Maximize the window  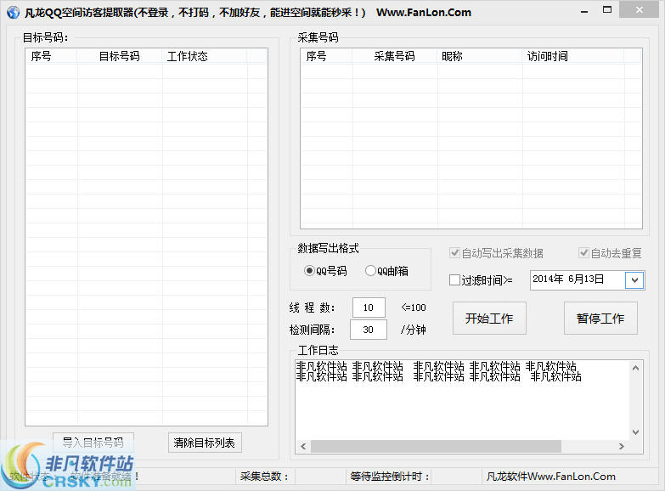click(607, 10)
